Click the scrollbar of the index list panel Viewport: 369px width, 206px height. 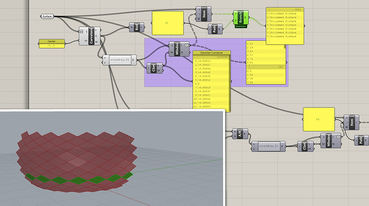[x=285, y=47]
